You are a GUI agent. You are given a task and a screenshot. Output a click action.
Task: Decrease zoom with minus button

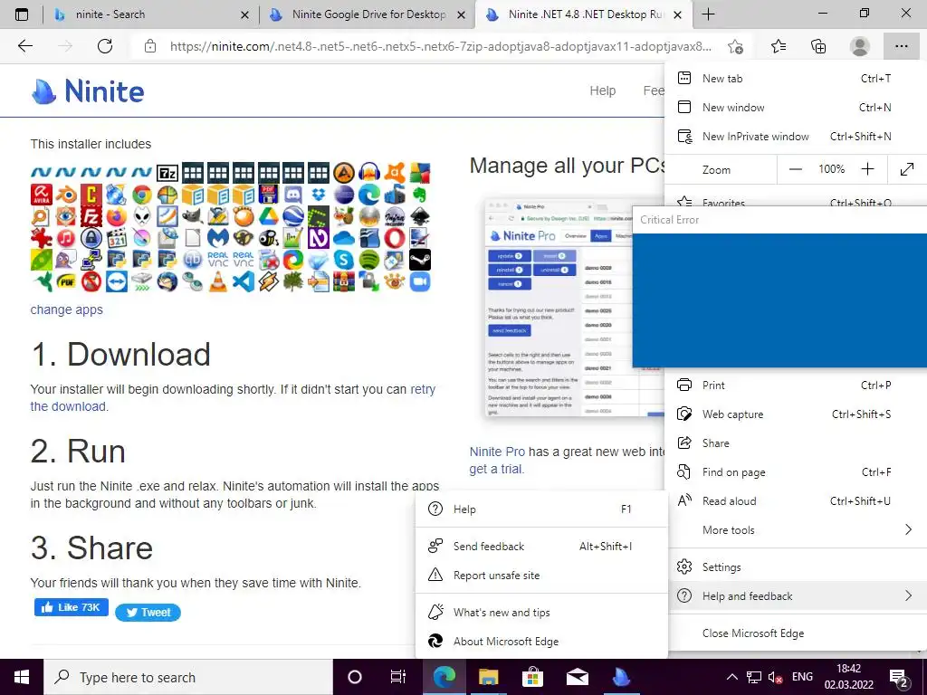[796, 169]
